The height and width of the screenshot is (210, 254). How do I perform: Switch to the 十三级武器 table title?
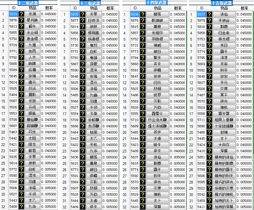click(90, 3)
